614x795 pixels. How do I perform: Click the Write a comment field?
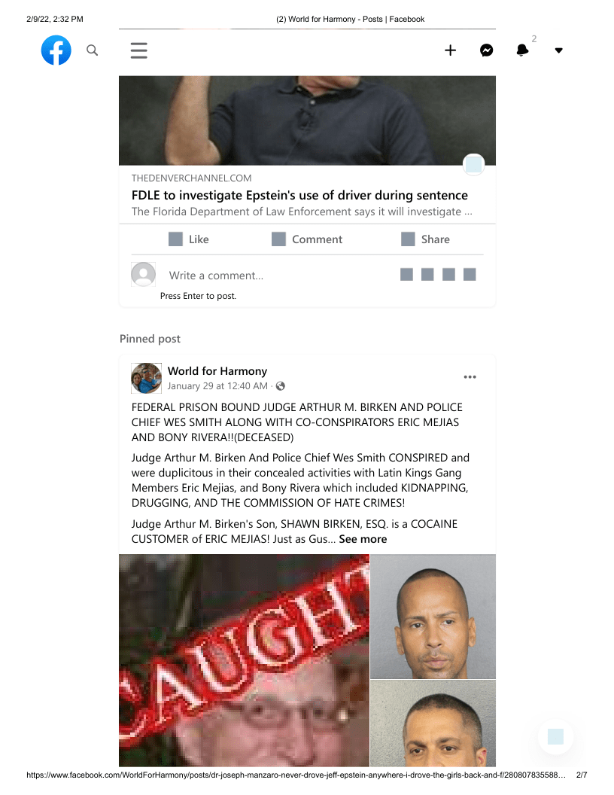coord(278,276)
